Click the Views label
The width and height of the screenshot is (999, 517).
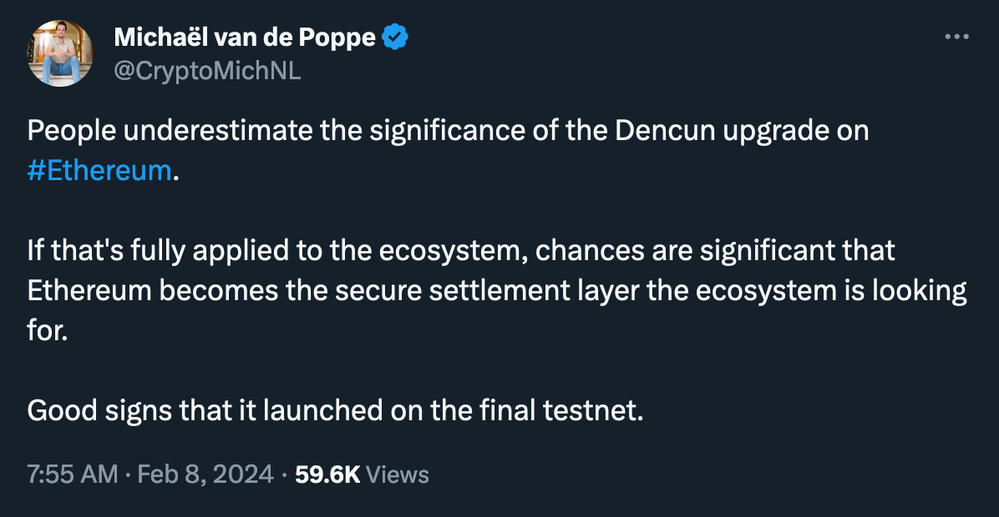coord(398,474)
